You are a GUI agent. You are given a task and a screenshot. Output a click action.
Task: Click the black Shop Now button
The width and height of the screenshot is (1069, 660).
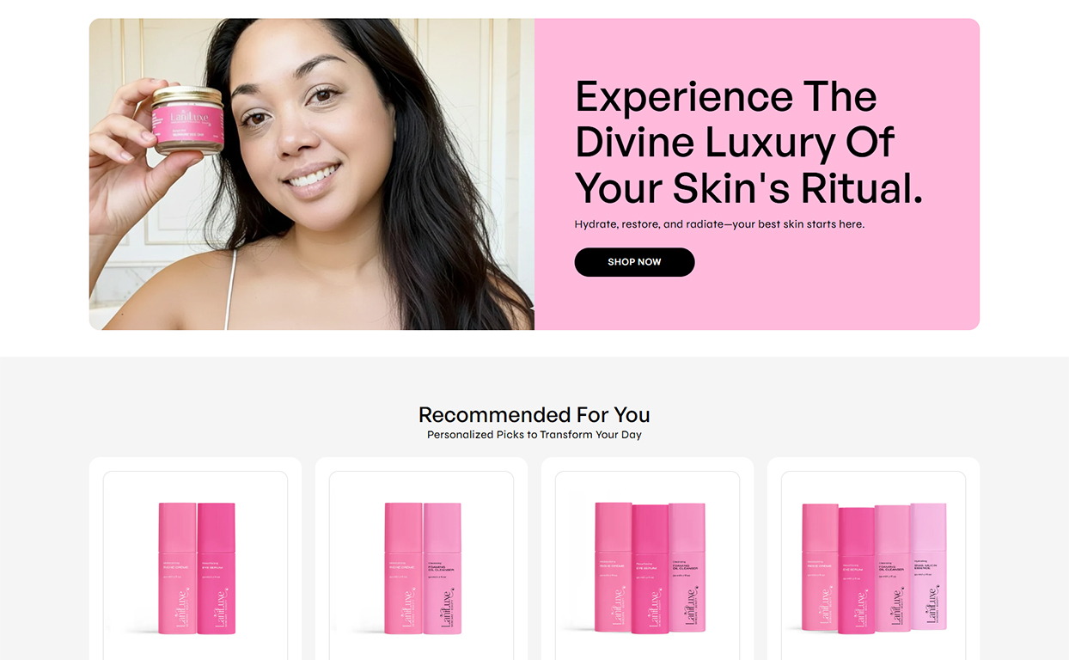pos(634,262)
